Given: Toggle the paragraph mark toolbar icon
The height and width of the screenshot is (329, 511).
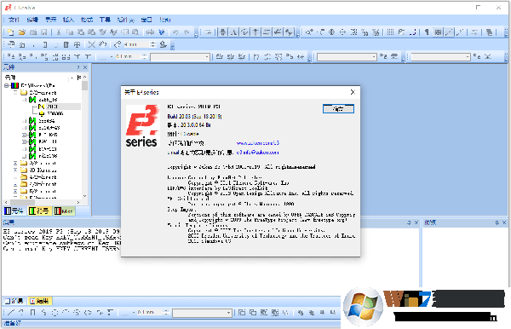Looking at the screenshot, I should click(x=427, y=32).
